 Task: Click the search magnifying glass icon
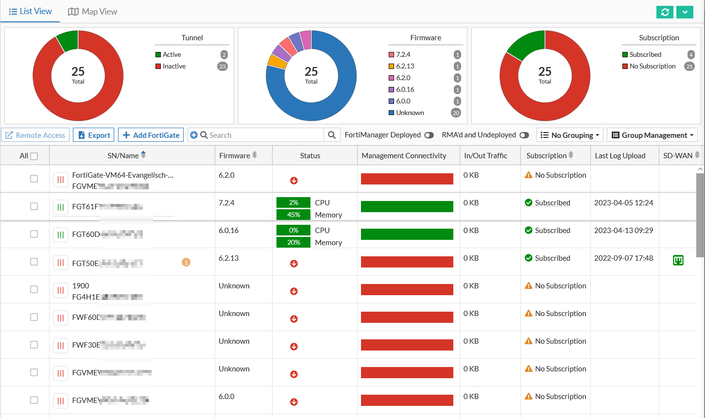331,134
